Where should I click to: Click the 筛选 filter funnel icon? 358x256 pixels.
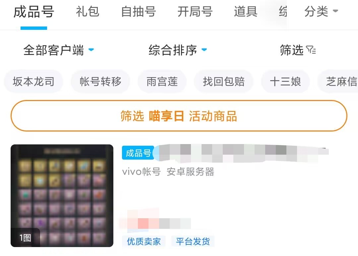click(x=311, y=50)
